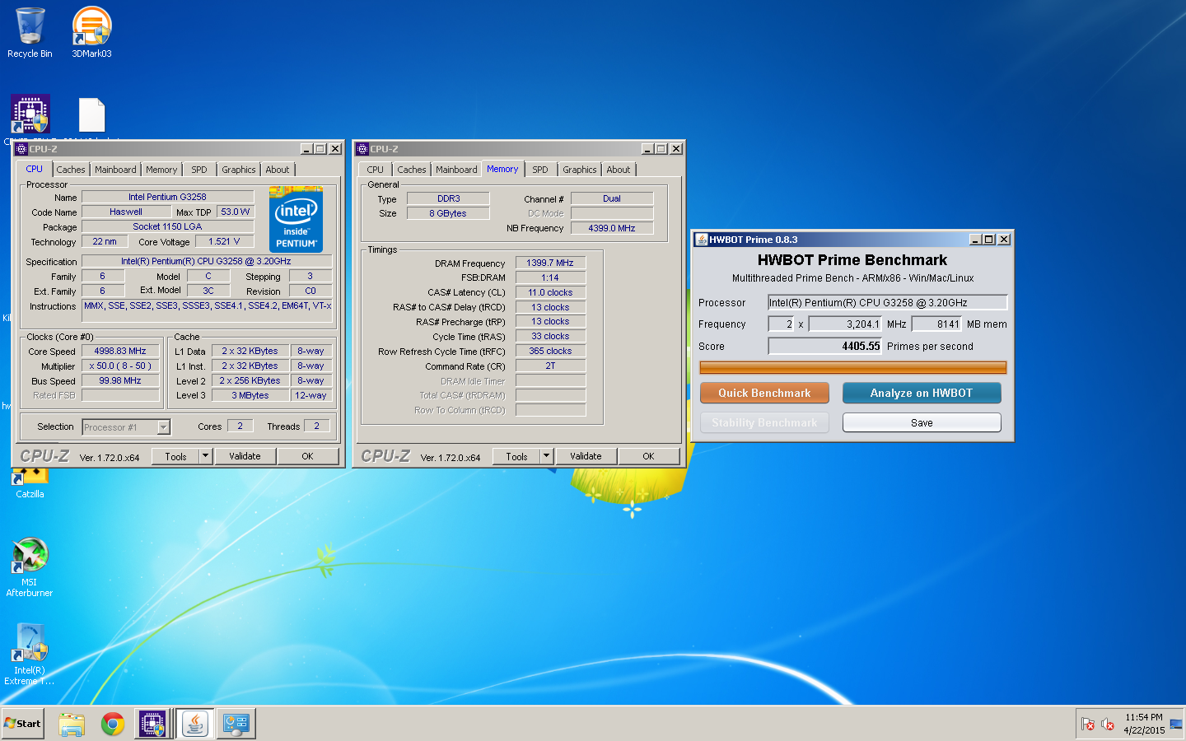Click the muted volume tray icon
1186x741 pixels.
pos(1108,724)
